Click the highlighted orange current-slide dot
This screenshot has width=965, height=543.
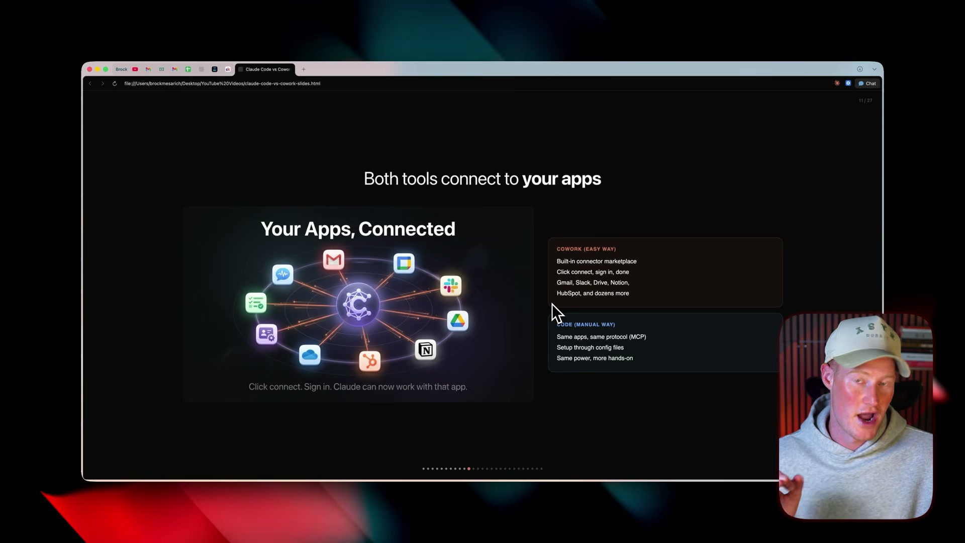pos(469,469)
